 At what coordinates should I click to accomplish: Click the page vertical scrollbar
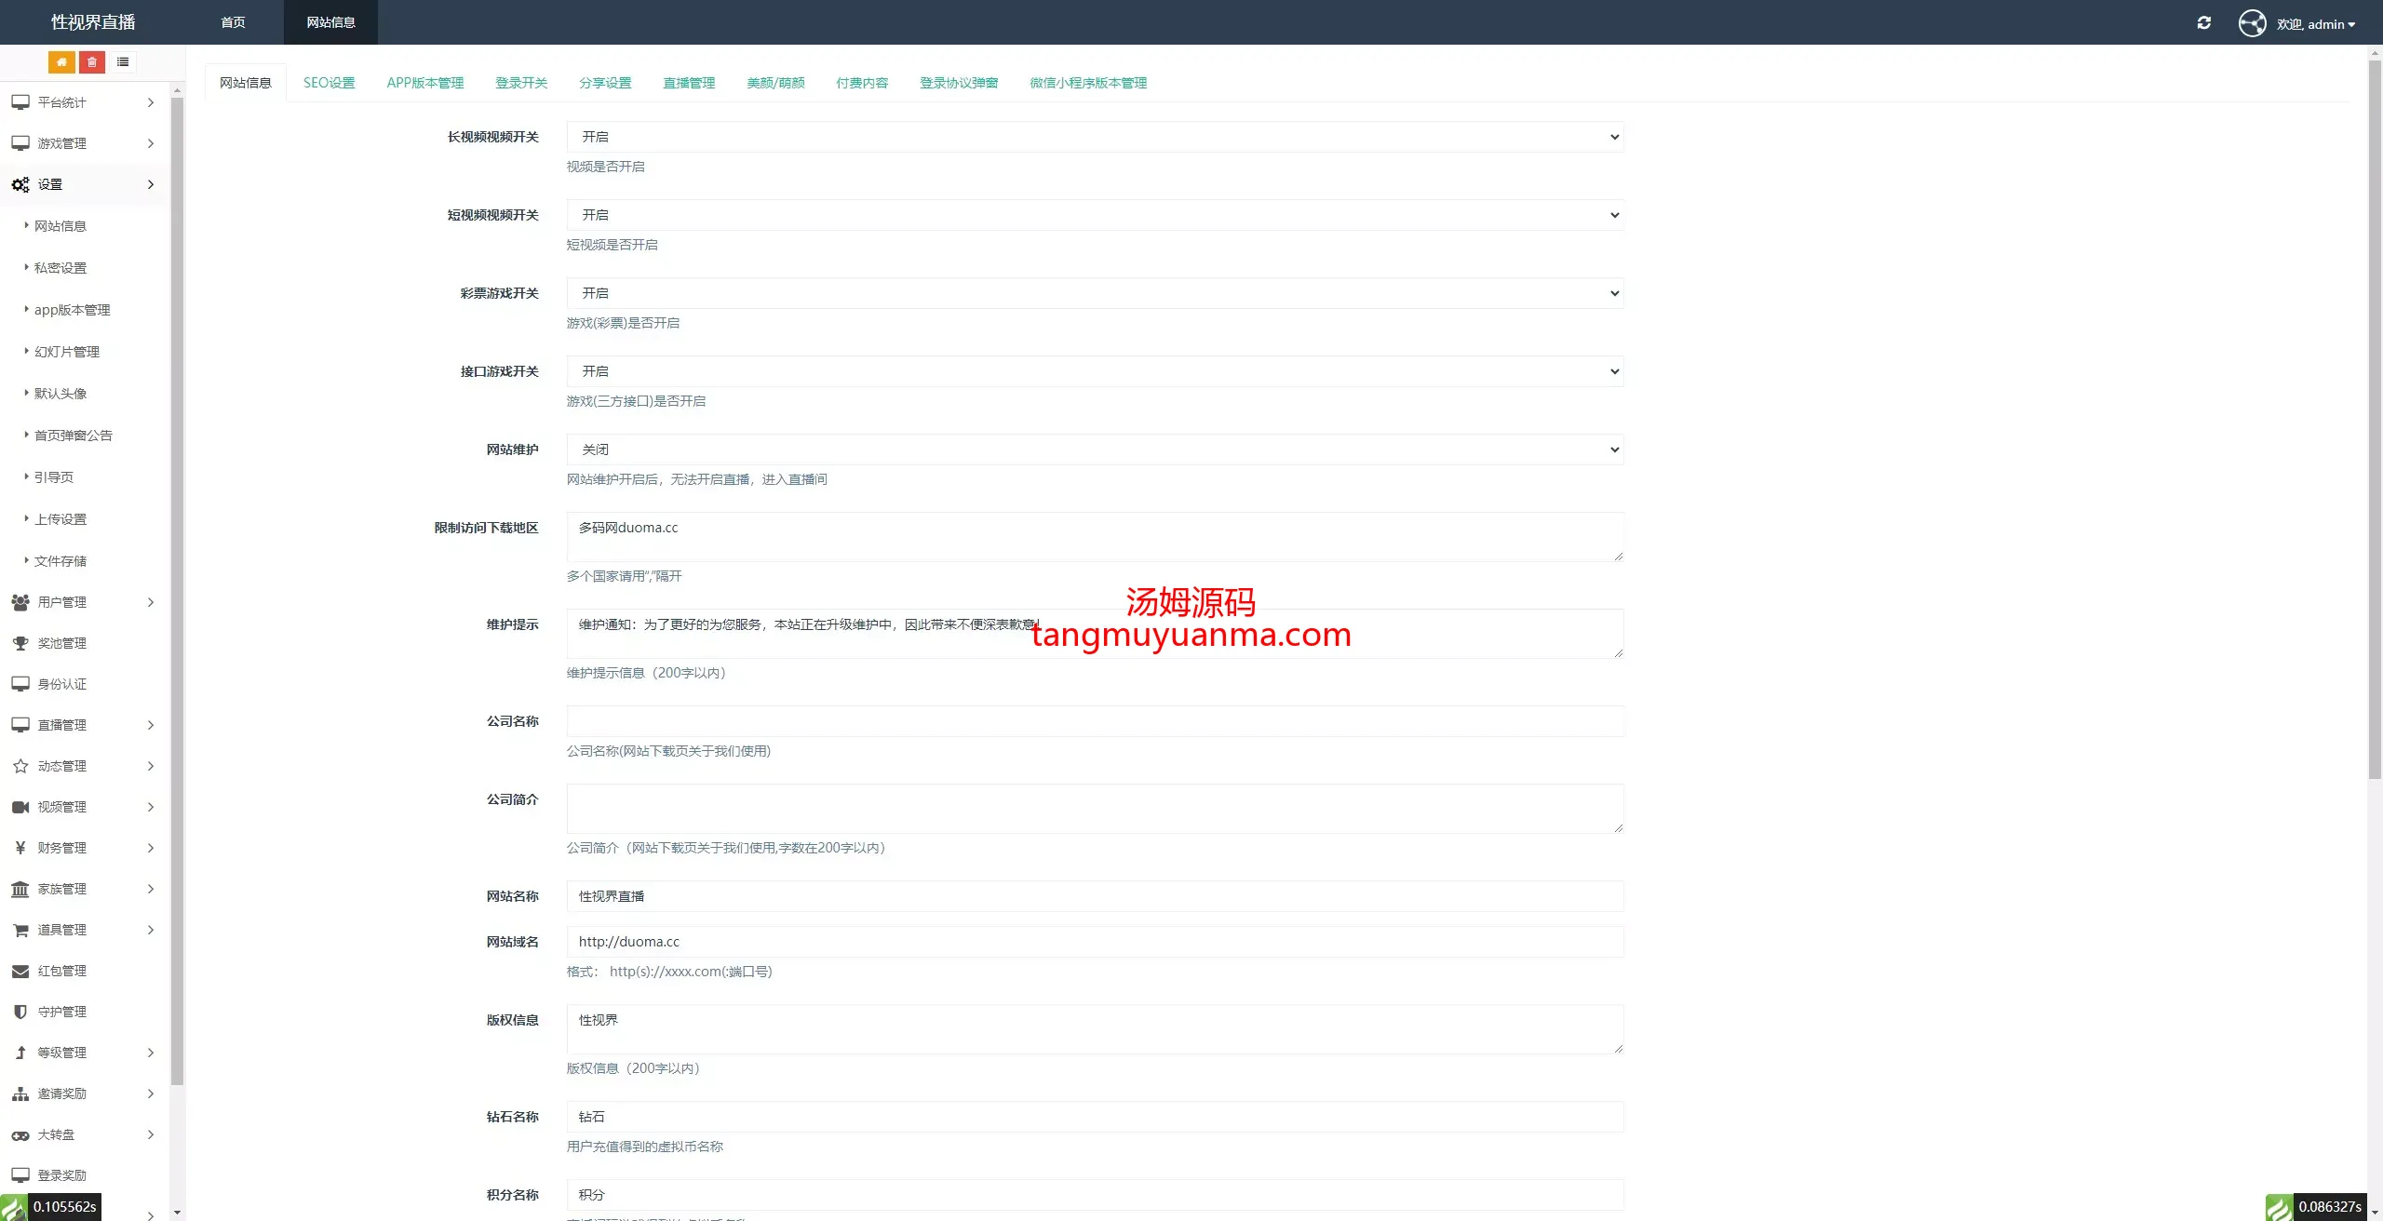pyautogui.click(x=2374, y=419)
